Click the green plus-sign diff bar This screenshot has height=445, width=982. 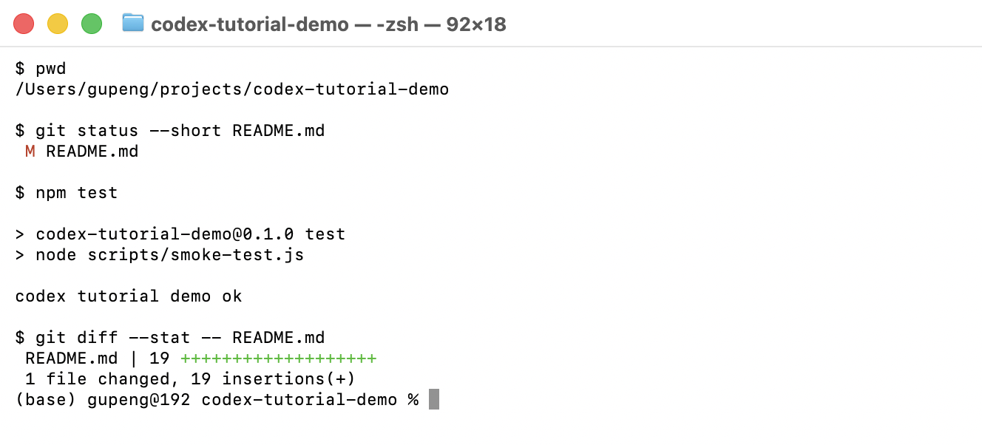coord(279,359)
